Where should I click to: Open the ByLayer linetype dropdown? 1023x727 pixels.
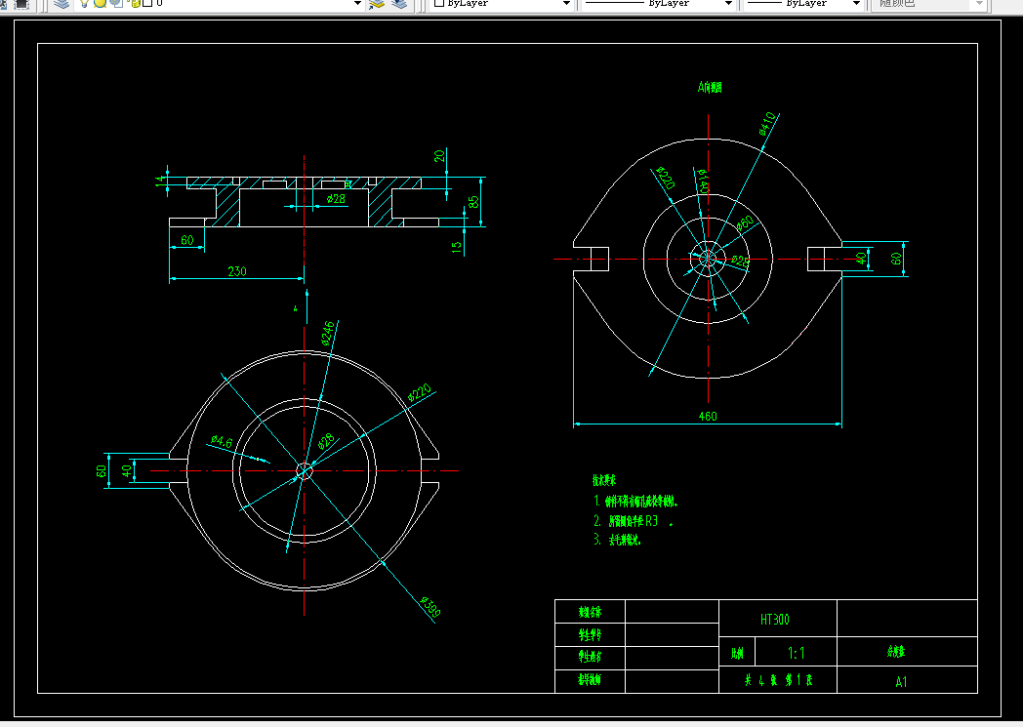[658, 4]
